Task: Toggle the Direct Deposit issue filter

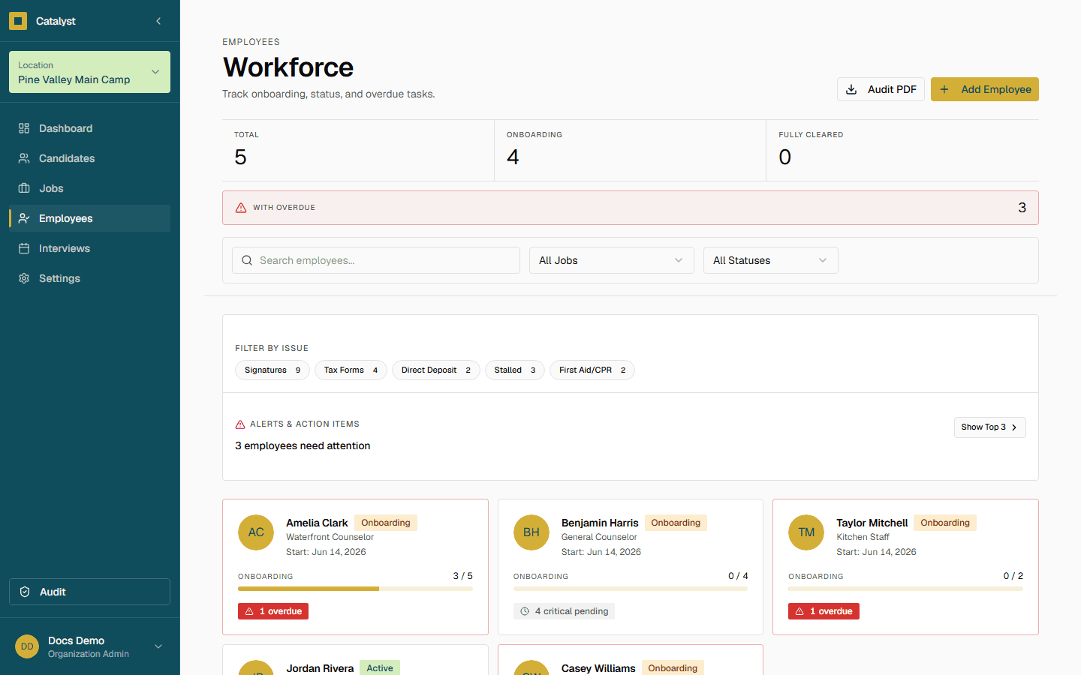Action: 436,370
